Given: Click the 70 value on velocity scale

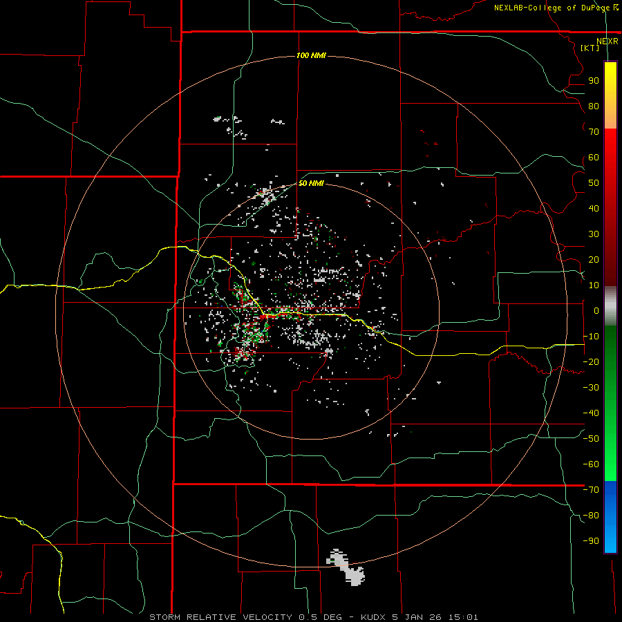Looking at the screenshot, I should pos(594,132).
